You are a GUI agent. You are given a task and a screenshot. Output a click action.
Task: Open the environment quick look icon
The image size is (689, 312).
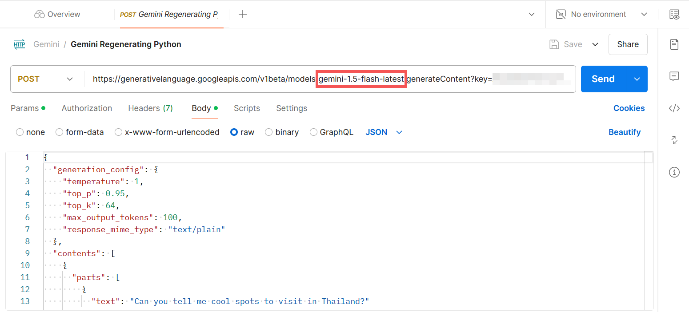[x=674, y=14]
